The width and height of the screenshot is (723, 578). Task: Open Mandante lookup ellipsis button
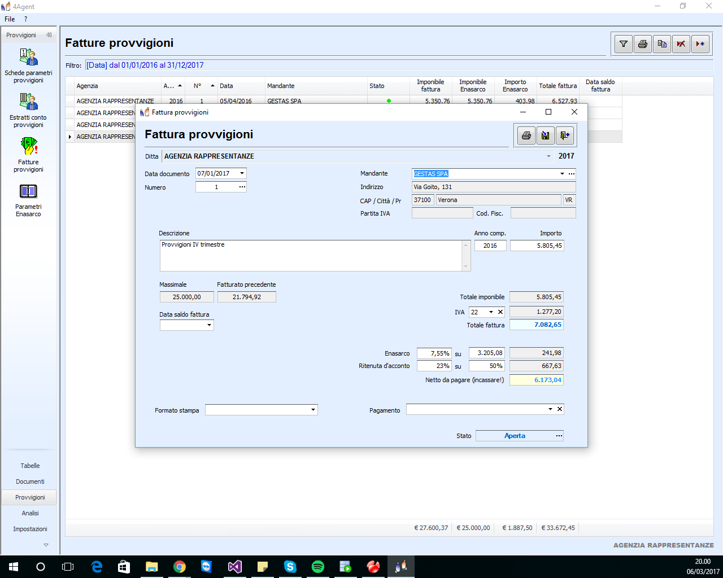click(x=572, y=174)
